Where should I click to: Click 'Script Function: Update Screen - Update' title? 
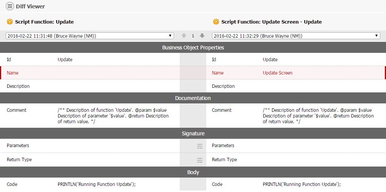(x=271, y=22)
